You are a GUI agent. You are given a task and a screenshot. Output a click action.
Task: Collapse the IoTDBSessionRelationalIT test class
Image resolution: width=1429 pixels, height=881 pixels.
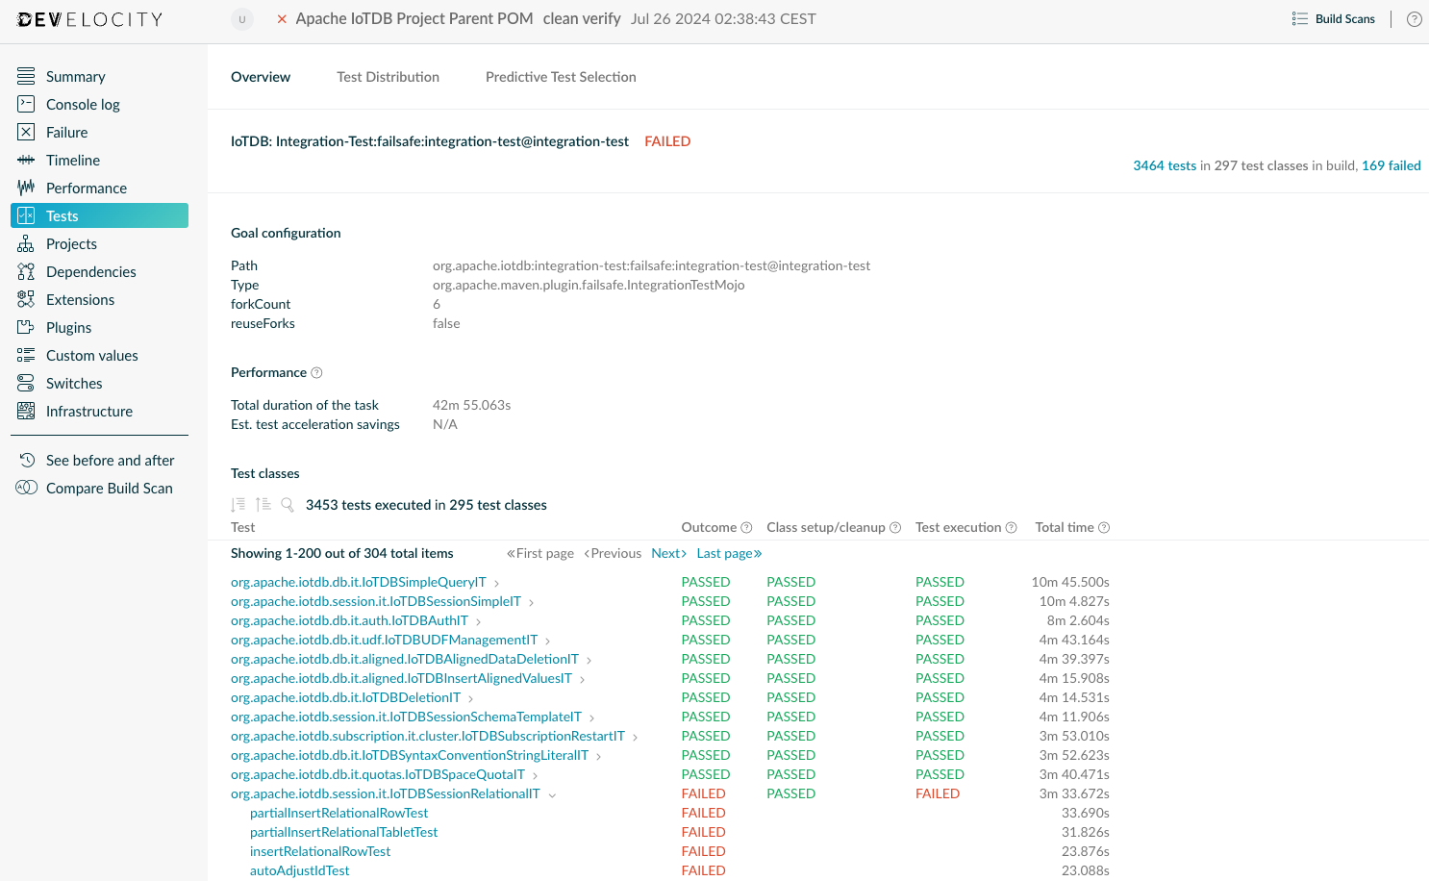pyautogui.click(x=552, y=794)
